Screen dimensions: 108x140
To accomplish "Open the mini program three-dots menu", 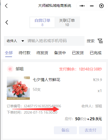I will pos(82,6).
